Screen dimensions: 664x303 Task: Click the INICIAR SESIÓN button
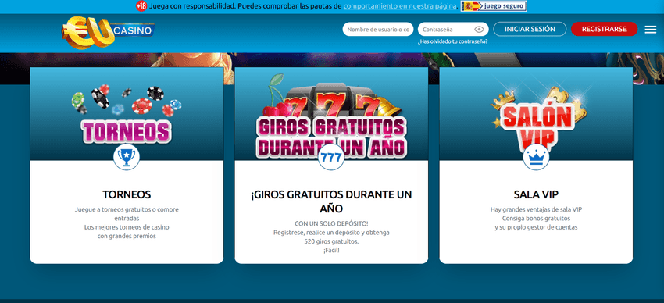point(530,29)
